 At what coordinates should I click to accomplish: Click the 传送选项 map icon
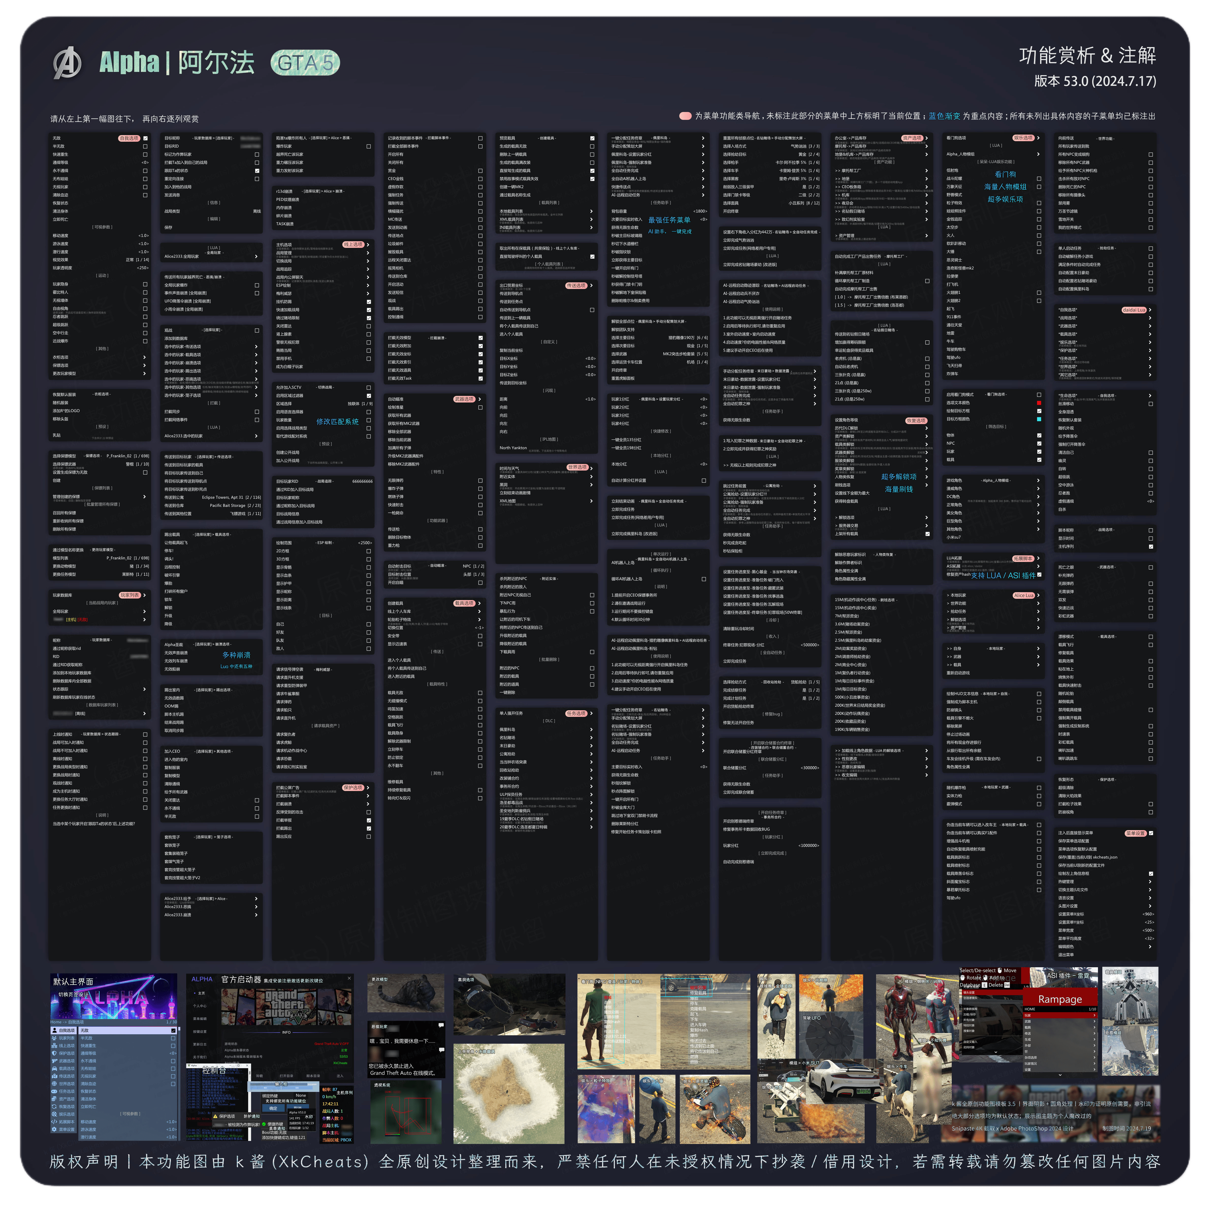55,1076
